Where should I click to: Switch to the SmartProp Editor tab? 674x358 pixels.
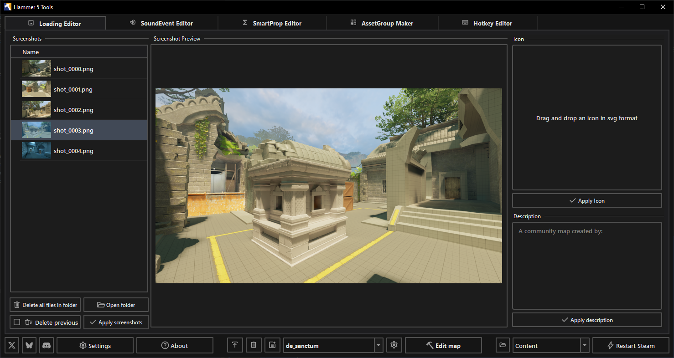272,23
